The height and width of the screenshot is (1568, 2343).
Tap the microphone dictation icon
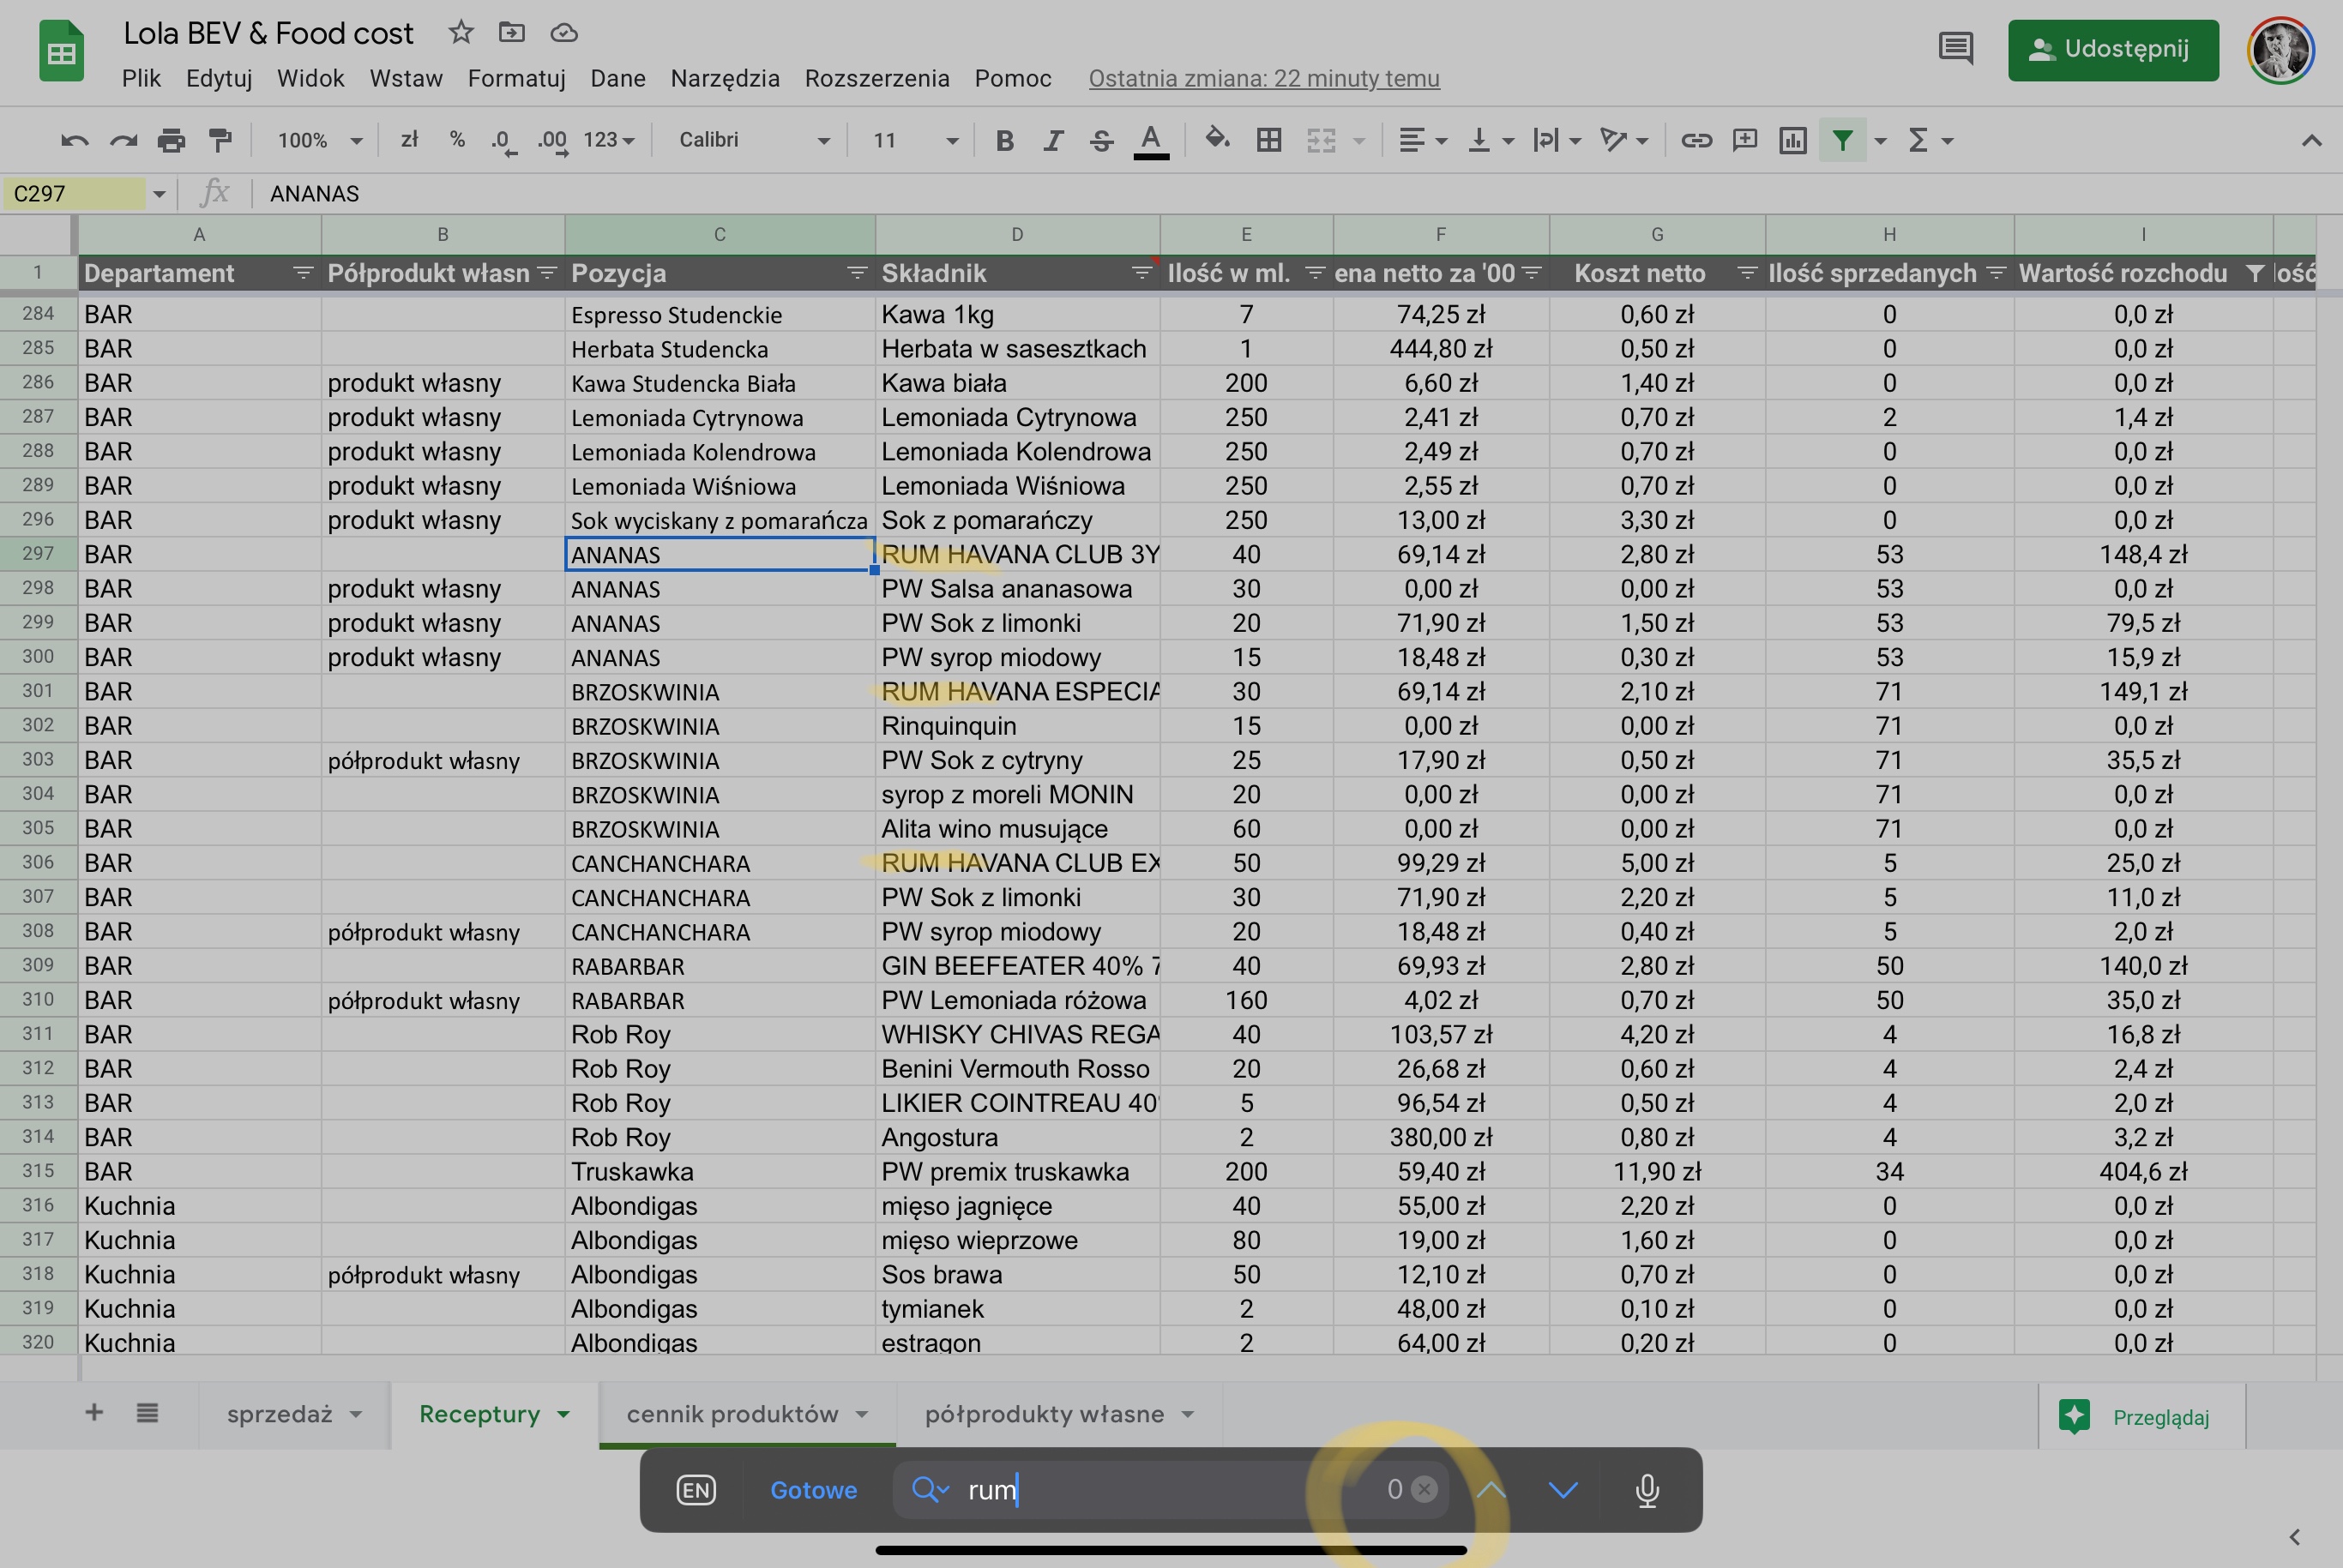point(1647,1490)
